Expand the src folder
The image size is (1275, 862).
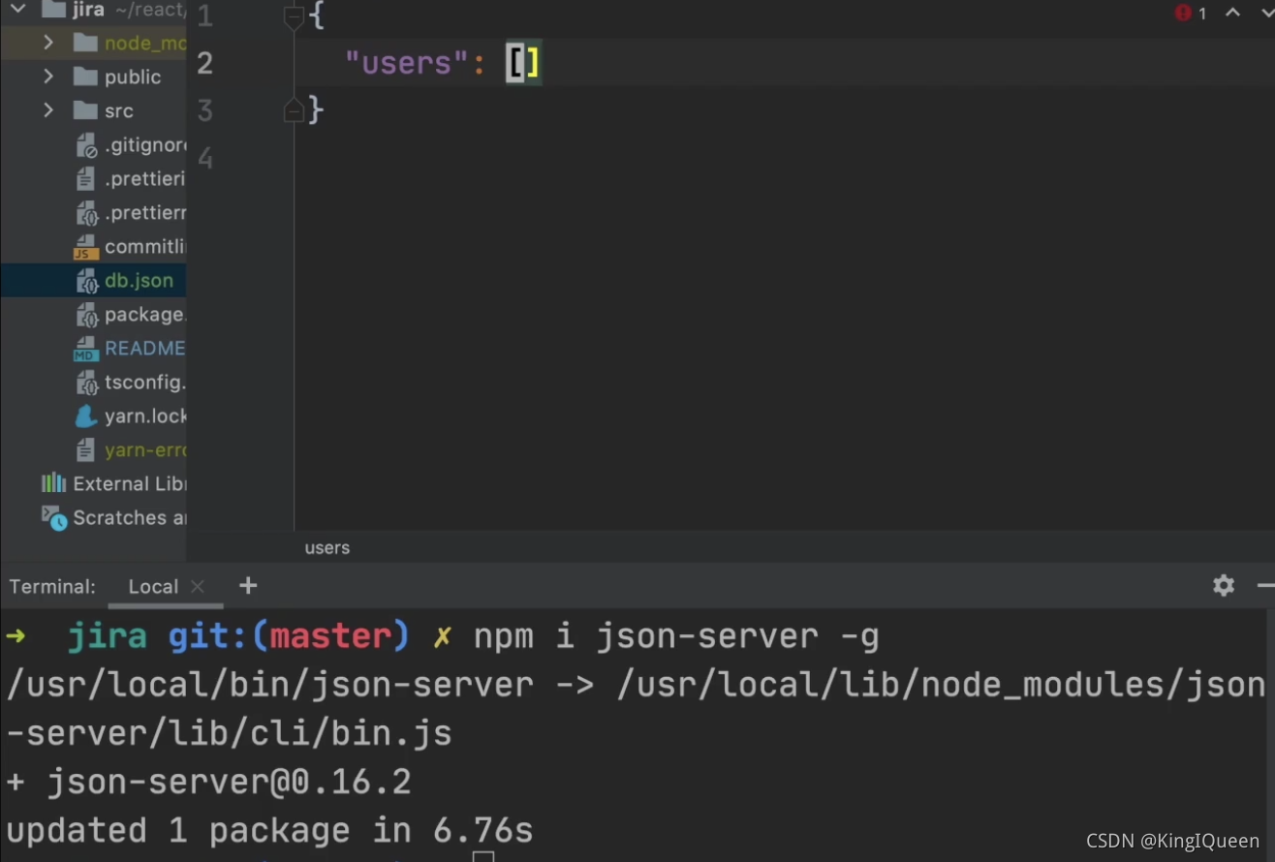[x=47, y=110]
